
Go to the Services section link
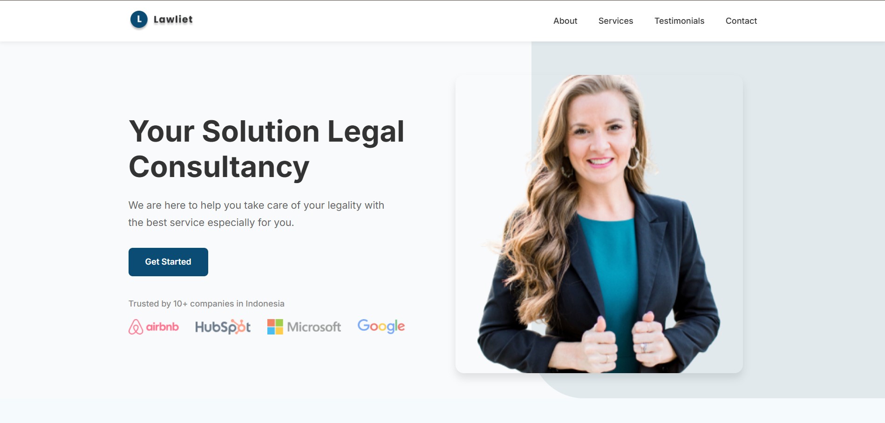(615, 21)
